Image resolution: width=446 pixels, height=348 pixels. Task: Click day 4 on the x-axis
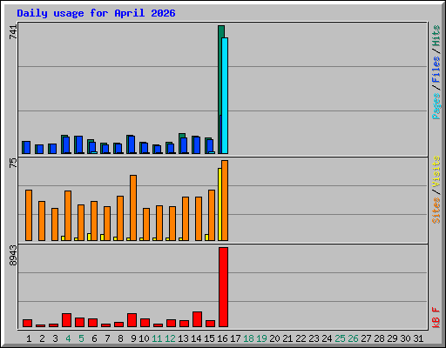coord(68,338)
